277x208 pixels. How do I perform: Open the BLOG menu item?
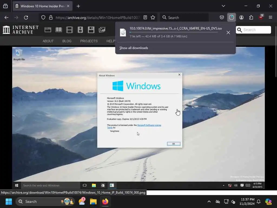67,41
